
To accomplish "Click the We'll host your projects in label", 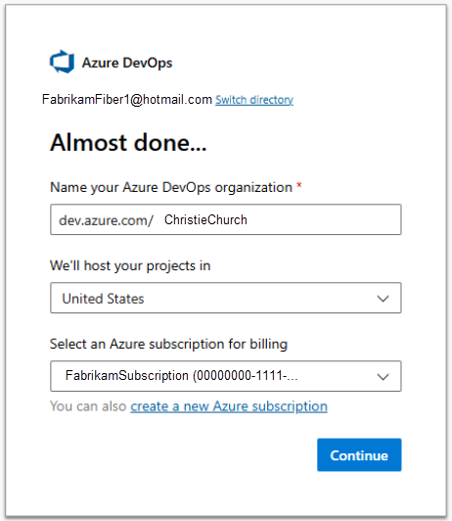I will tap(130, 265).
